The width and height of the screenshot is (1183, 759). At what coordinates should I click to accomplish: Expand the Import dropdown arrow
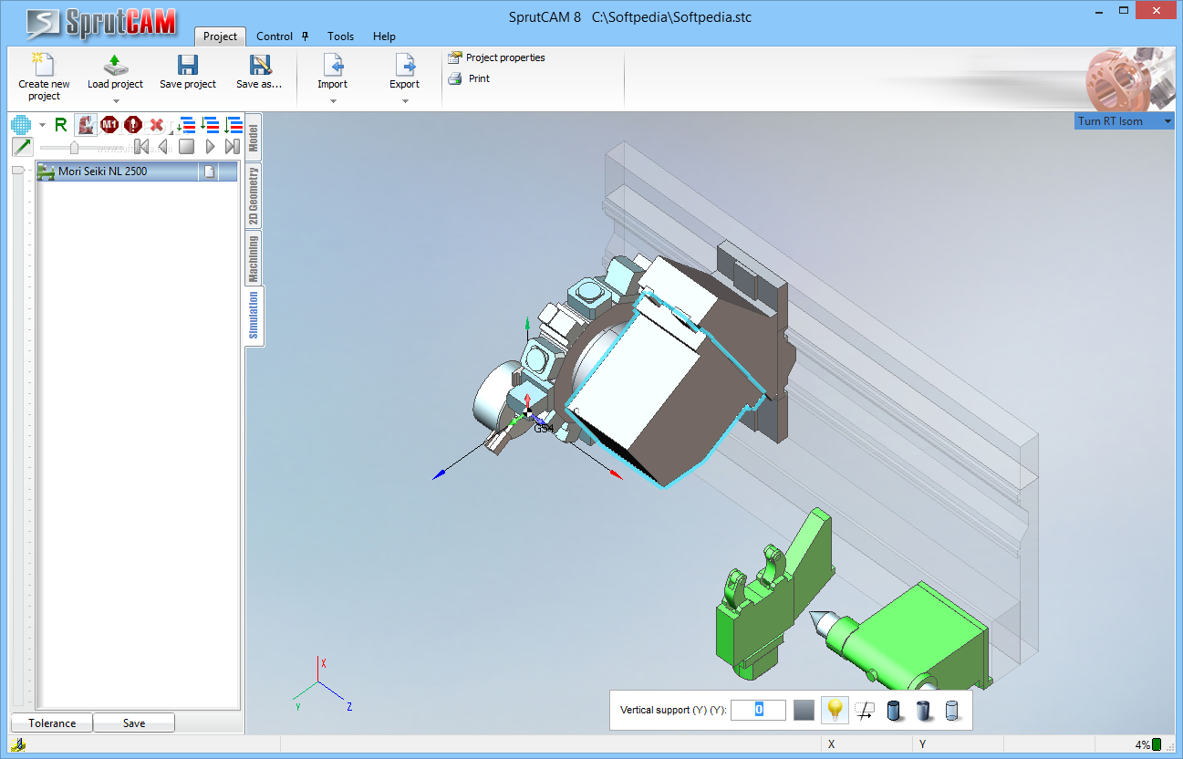(x=332, y=100)
